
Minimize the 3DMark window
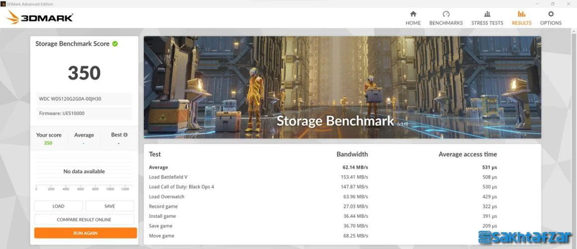537,4
